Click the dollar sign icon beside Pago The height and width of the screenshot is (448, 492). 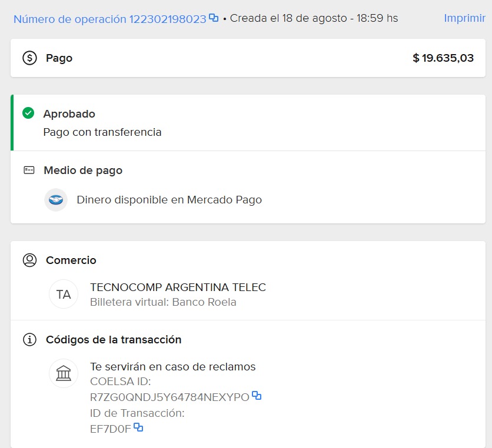29,58
